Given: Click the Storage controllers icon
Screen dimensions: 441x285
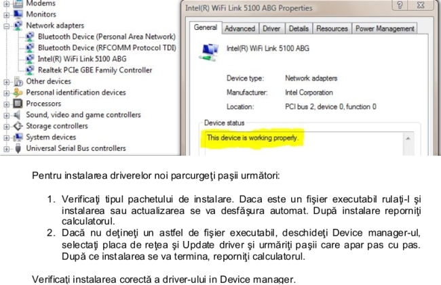Looking at the screenshot, I should 18,126.
